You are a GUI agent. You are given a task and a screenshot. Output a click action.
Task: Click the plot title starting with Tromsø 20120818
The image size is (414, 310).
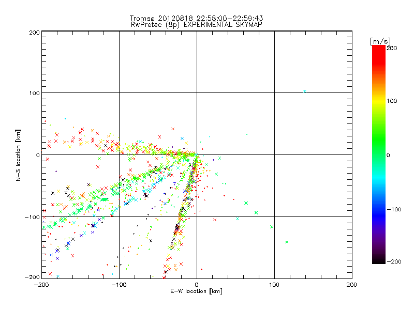point(196,18)
